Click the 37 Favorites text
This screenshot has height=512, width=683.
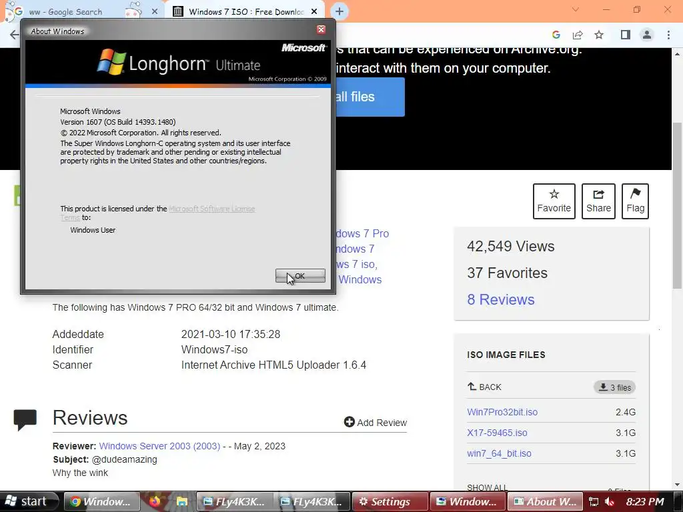(x=507, y=273)
